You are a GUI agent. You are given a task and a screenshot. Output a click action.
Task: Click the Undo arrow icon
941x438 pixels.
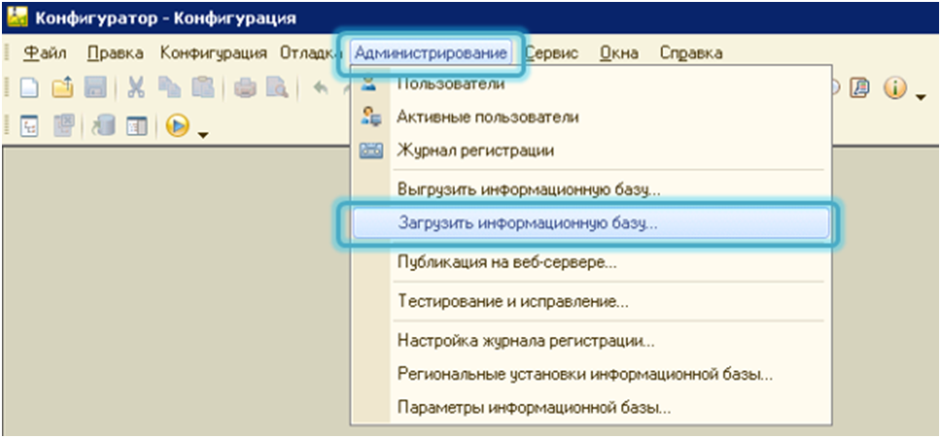coord(321,88)
